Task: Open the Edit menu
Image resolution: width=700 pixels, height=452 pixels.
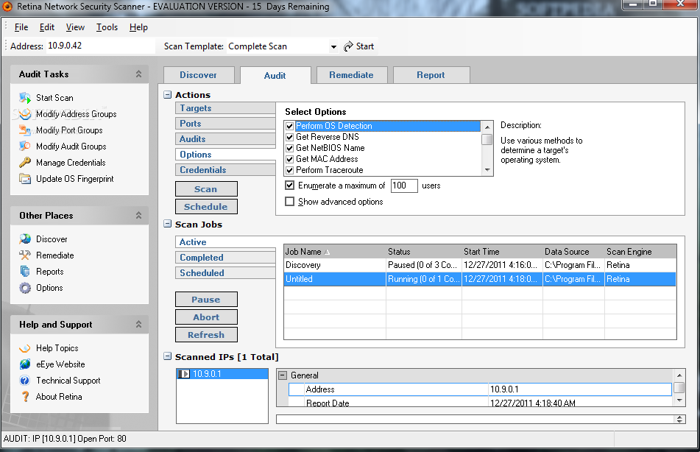Action: (x=47, y=27)
